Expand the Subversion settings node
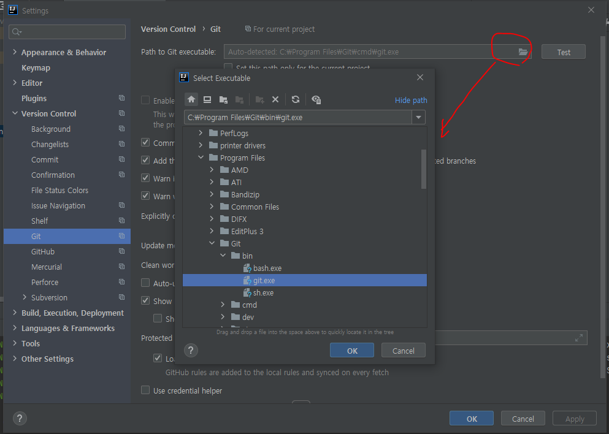Viewport: 609px width, 434px height. [25, 297]
